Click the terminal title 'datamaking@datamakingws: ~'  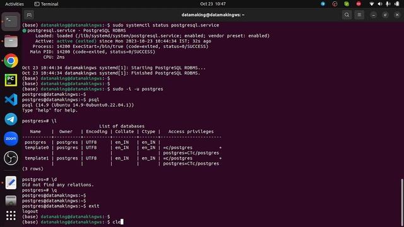click(x=213, y=15)
